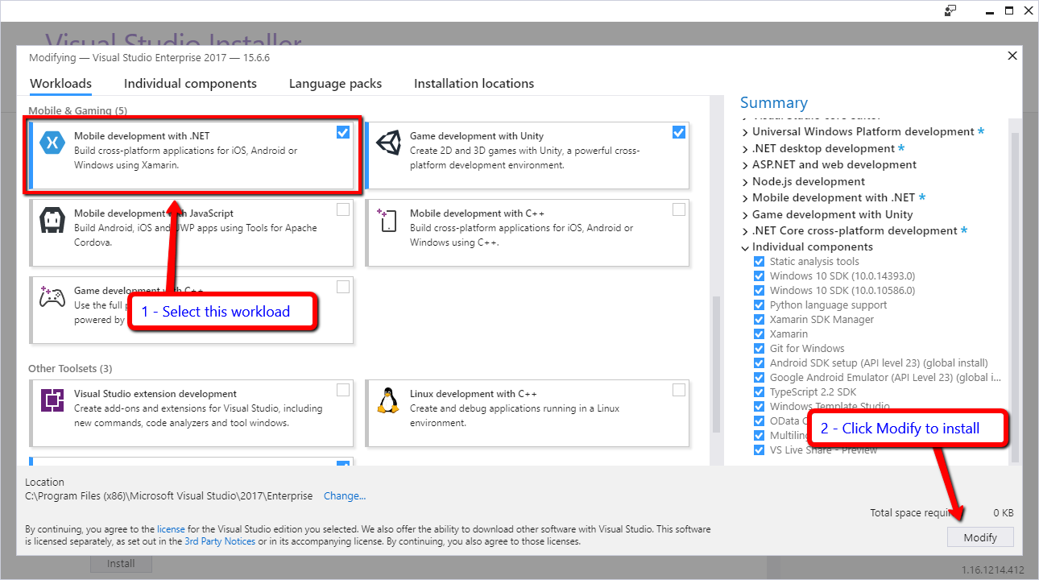Image resolution: width=1039 pixels, height=580 pixels.
Task: Expand Game development with Unity in Summary
Action: (745, 214)
